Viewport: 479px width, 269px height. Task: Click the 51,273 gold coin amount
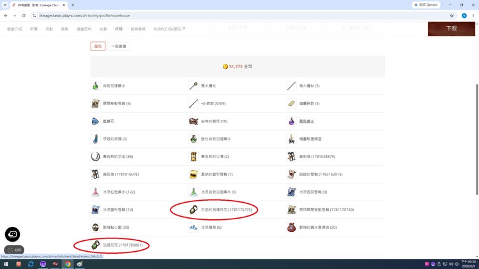236,66
